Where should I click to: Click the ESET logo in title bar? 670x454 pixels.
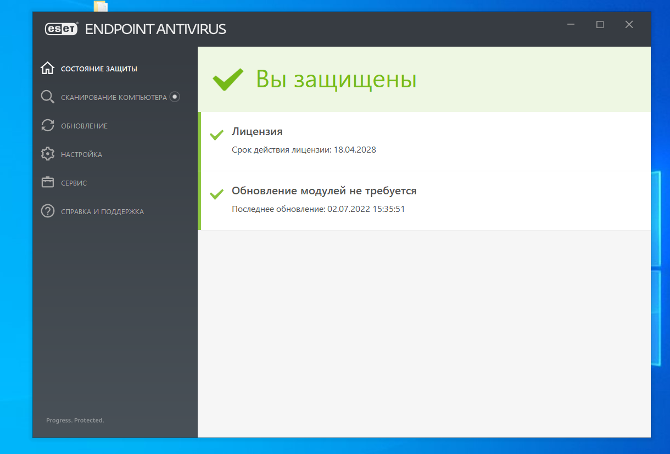(62, 29)
